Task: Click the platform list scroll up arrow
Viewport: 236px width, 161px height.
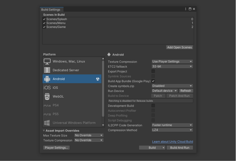Action: tap(103, 59)
